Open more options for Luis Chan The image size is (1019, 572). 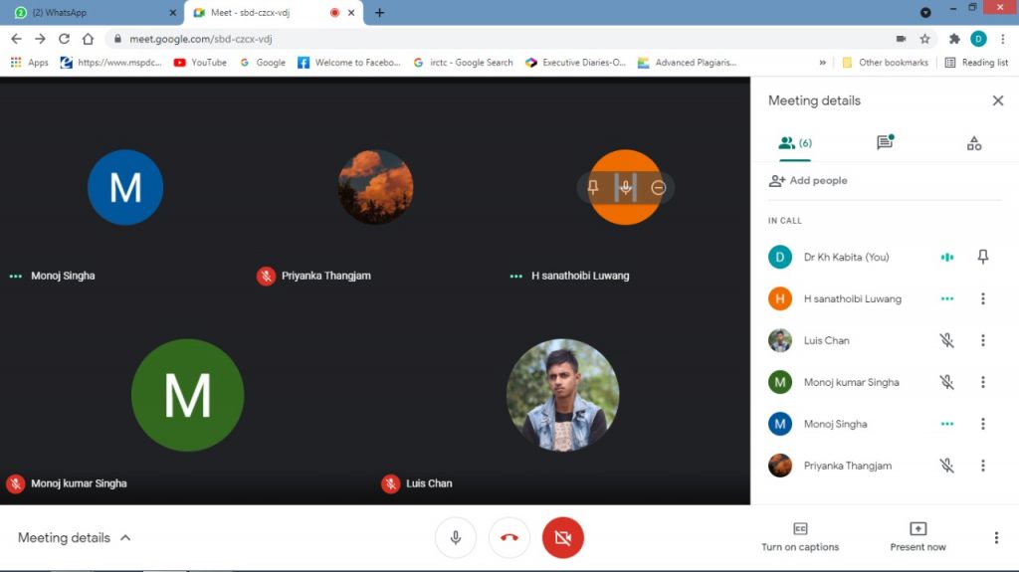point(982,340)
